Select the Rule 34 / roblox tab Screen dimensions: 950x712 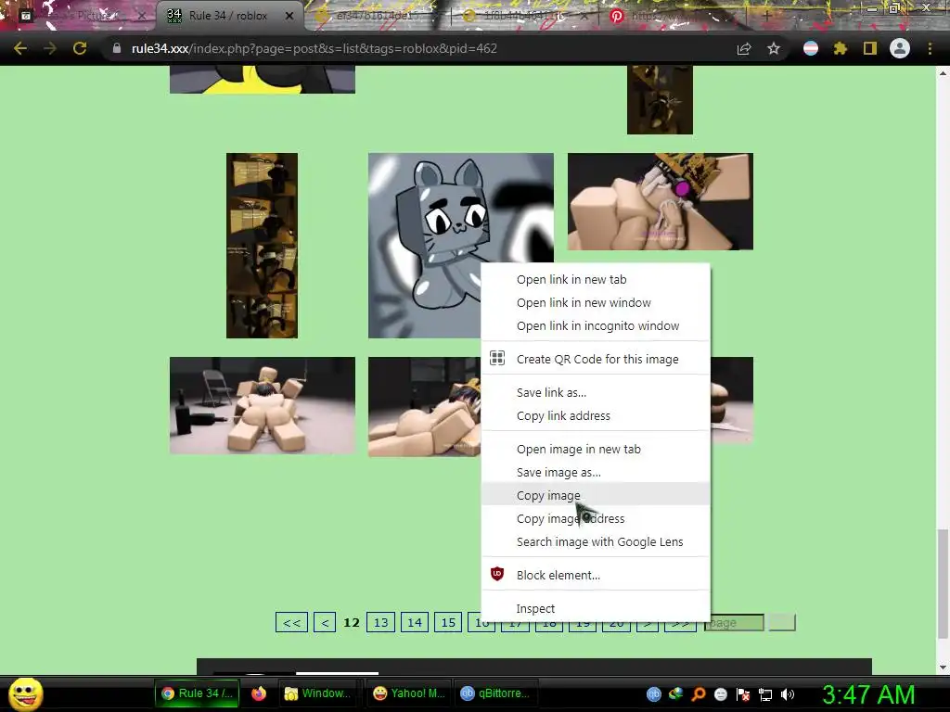(228, 16)
